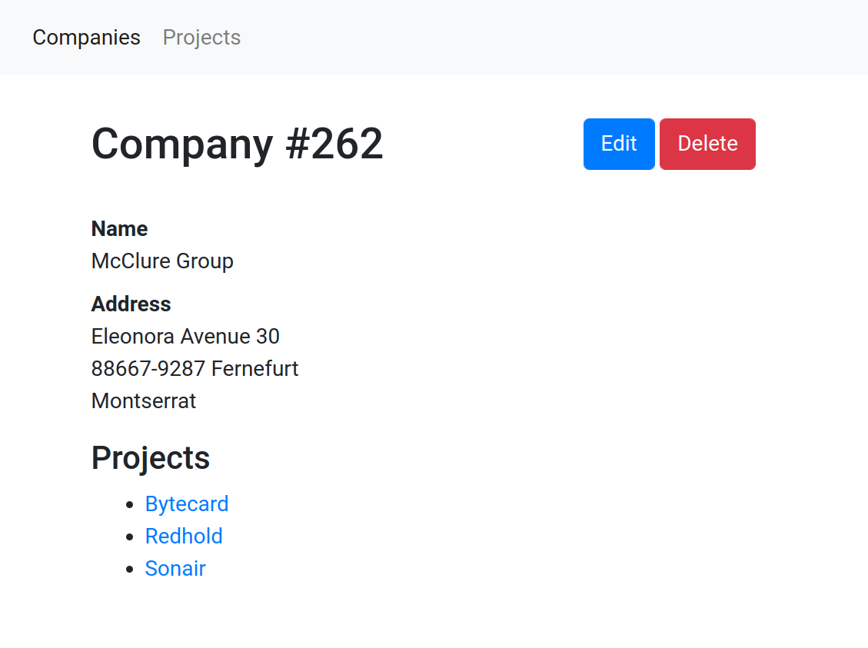Viewport: 868px width, 648px height.
Task: Open the Bytecard project link
Action: 187,504
